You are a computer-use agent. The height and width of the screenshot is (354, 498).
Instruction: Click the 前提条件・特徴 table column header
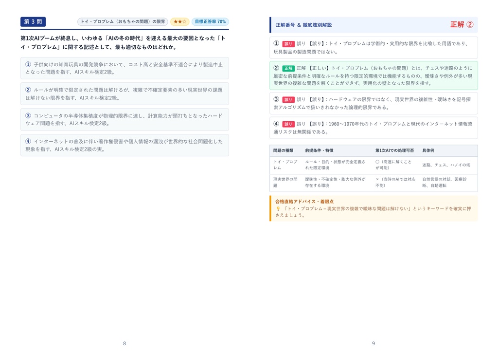coord(319,150)
